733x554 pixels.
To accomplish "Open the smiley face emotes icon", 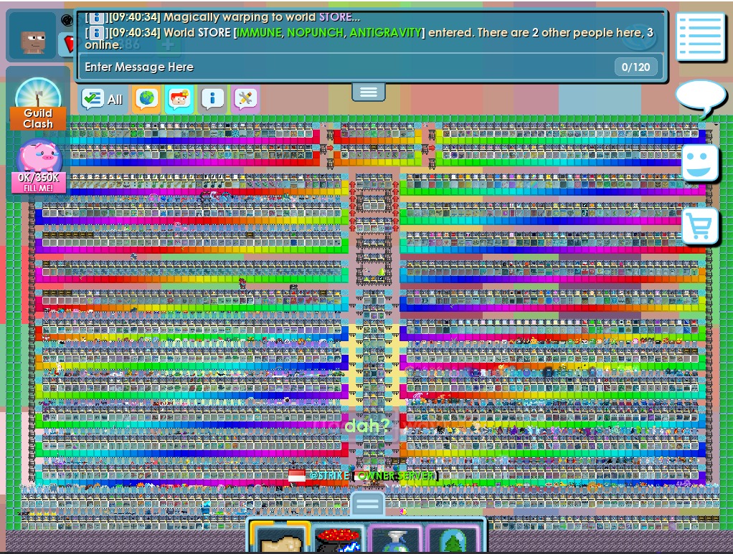I will [700, 163].
